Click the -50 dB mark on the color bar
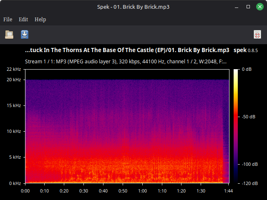This screenshot has height=200, width=267. pyautogui.click(x=249, y=117)
